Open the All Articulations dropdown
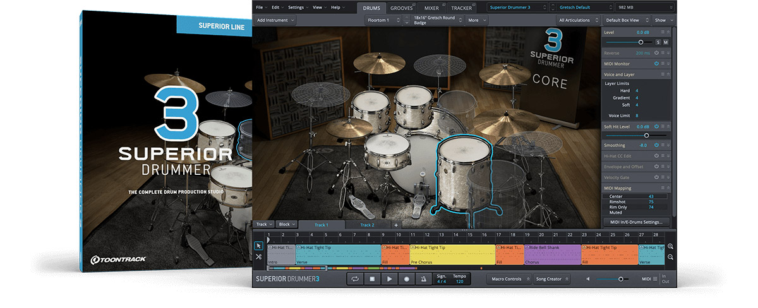This screenshot has height=308, width=758. coord(577,20)
